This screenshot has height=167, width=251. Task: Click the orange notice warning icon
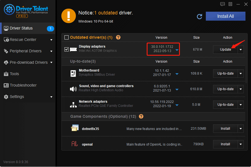click(x=69, y=16)
